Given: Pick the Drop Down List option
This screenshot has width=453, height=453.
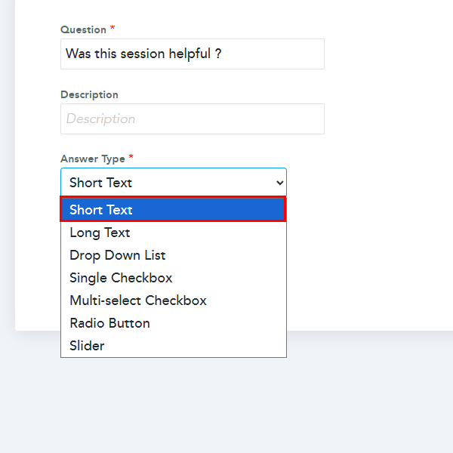Looking at the screenshot, I should (x=117, y=255).
